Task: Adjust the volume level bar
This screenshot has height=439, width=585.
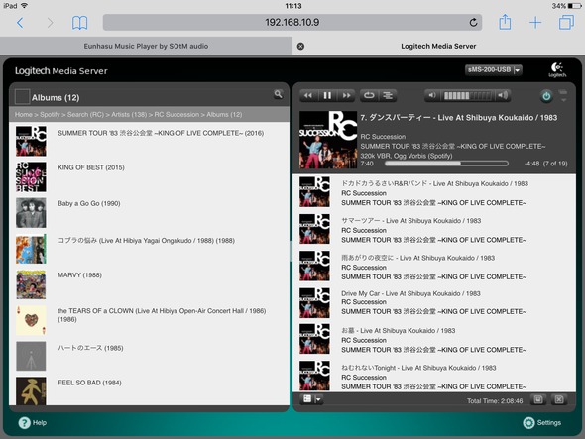Action: [x=468, y=96]
